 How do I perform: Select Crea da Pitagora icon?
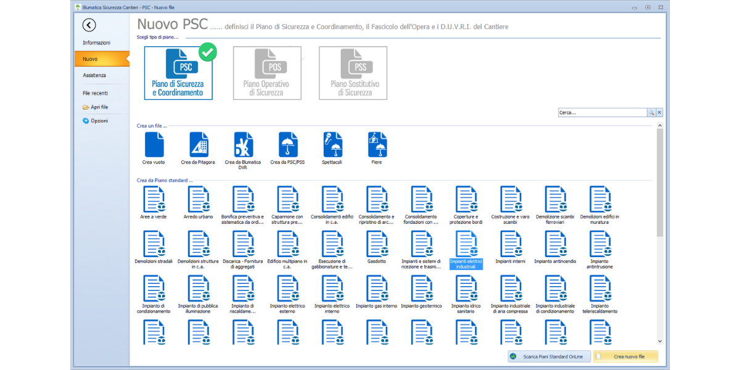[199, 145]
